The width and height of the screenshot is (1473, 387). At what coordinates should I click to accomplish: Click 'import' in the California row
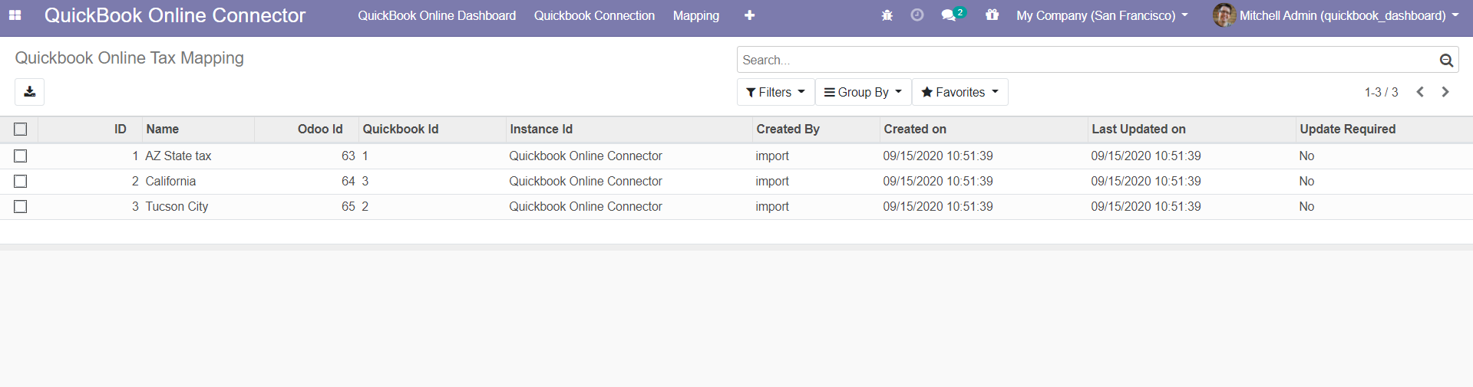coord(772,182)
